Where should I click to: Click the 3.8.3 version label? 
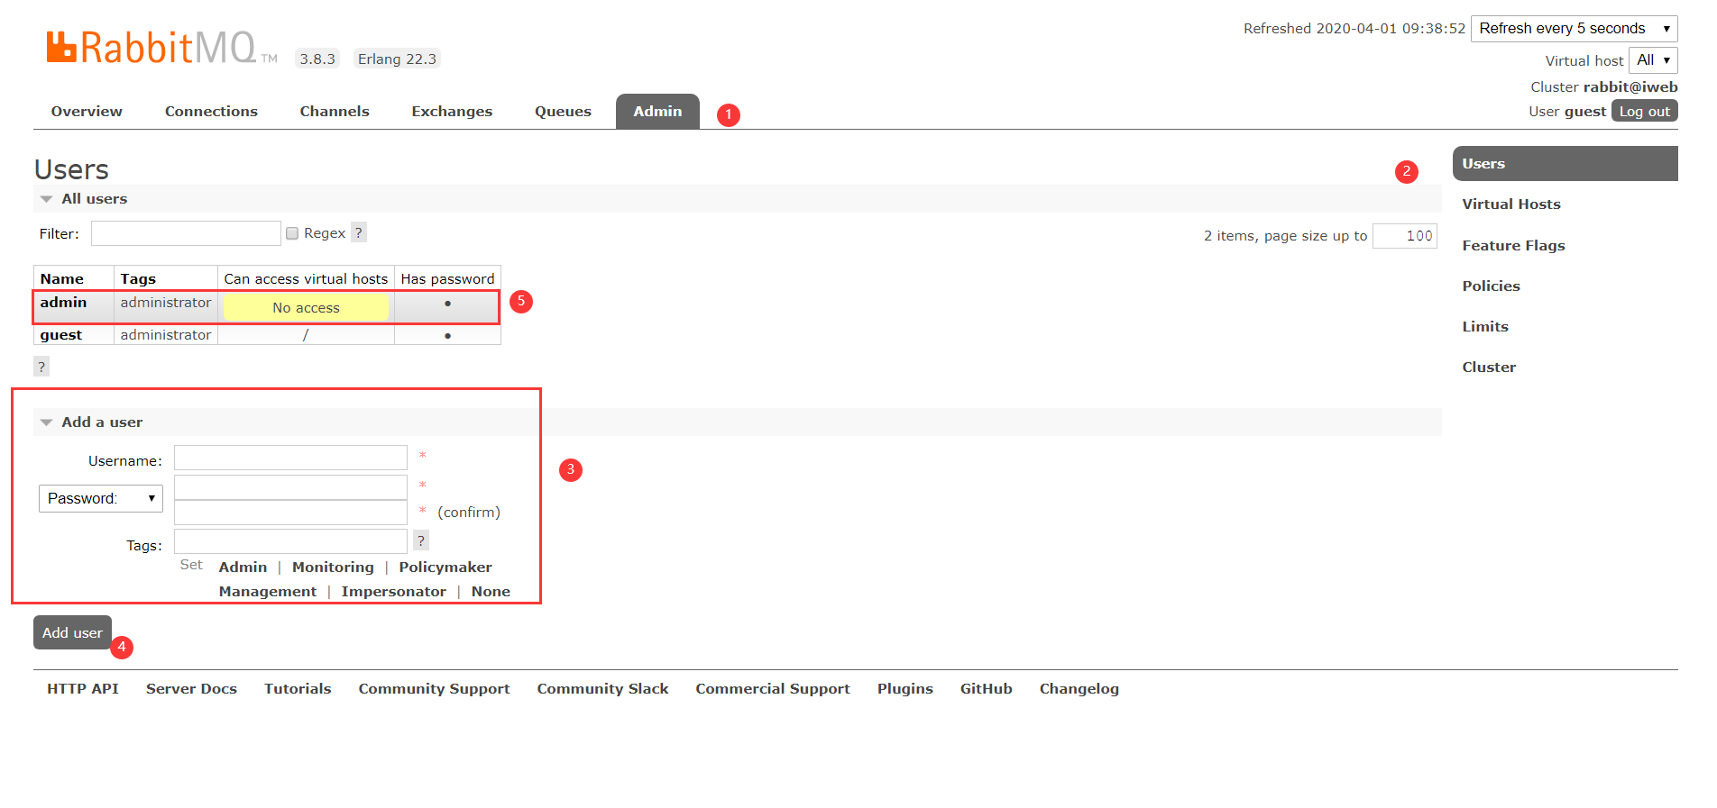click(317, 59)
